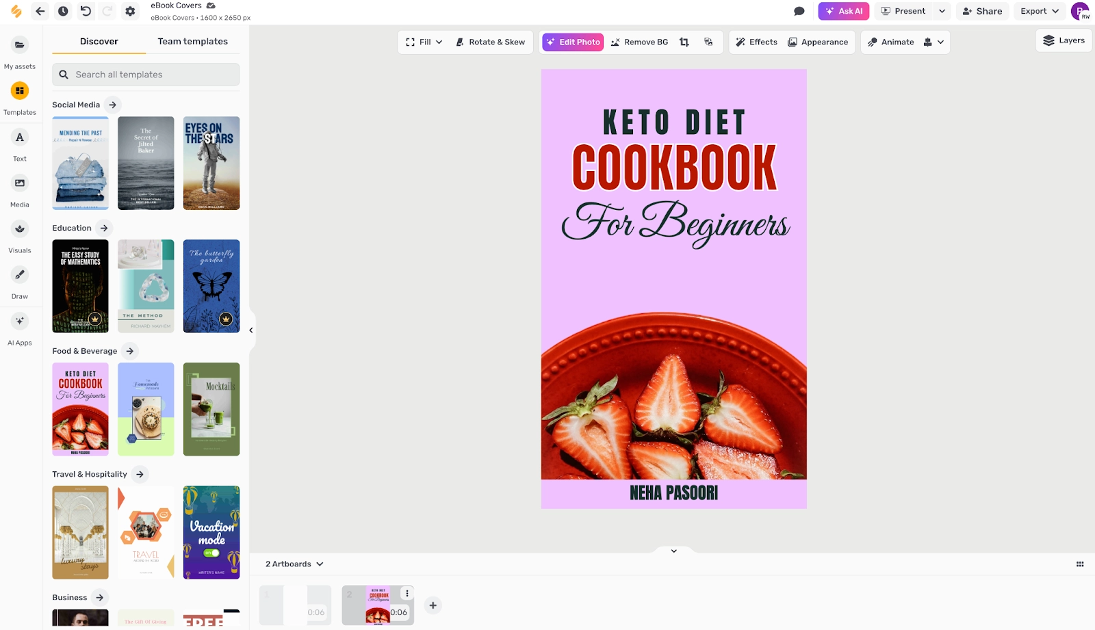Select the Text tool

[x=20, y=137]
